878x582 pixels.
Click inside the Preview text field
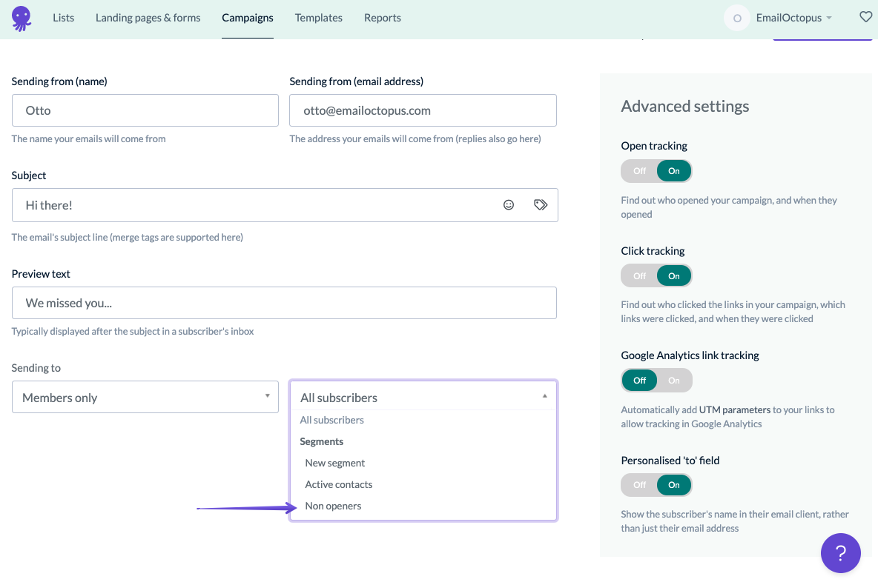(284, 303)
